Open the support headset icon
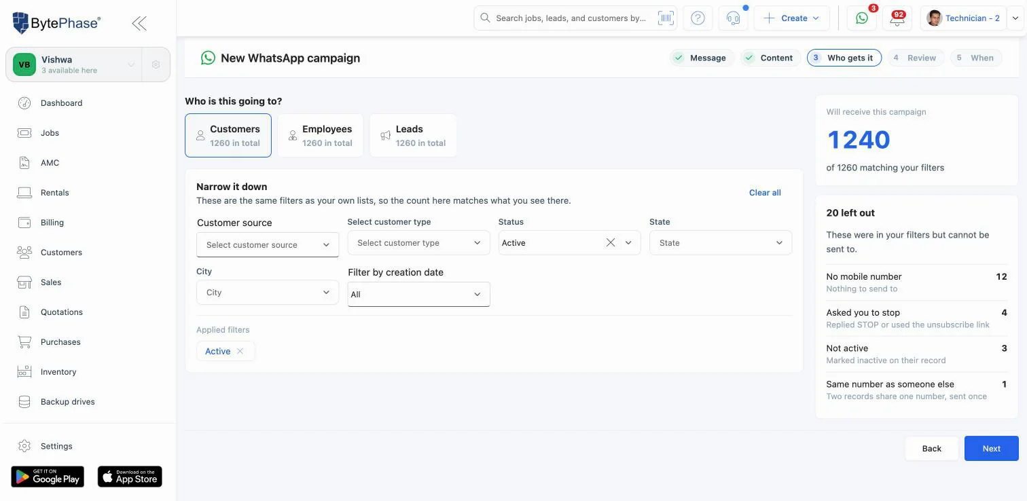Image resolution: width=1027 pixels, height=501 pixels. click(733, 18)
